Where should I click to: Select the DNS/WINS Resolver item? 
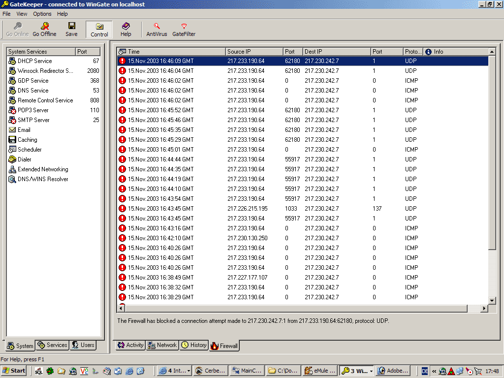tap(38, 179)
